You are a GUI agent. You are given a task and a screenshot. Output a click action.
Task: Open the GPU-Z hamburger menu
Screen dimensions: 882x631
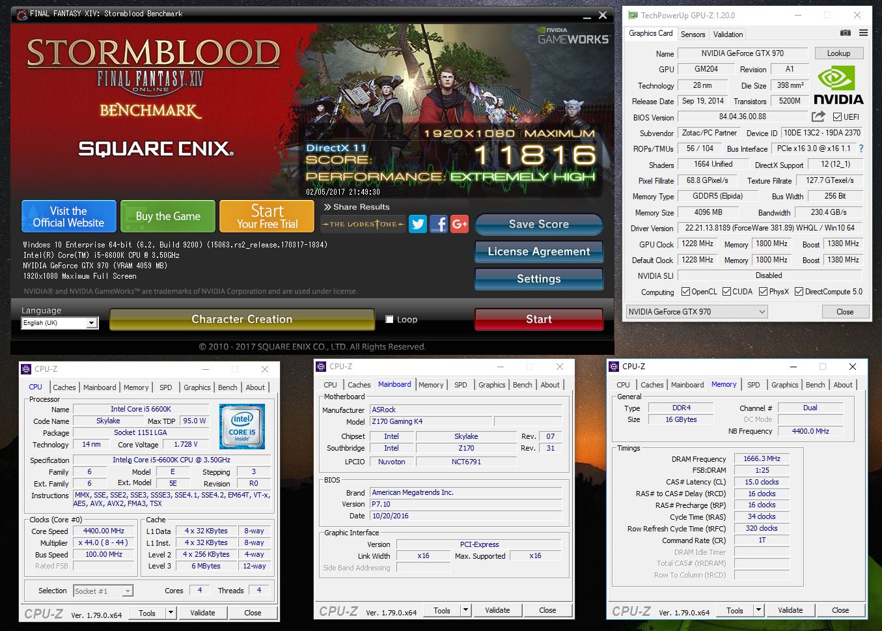(x=863, y=33)
